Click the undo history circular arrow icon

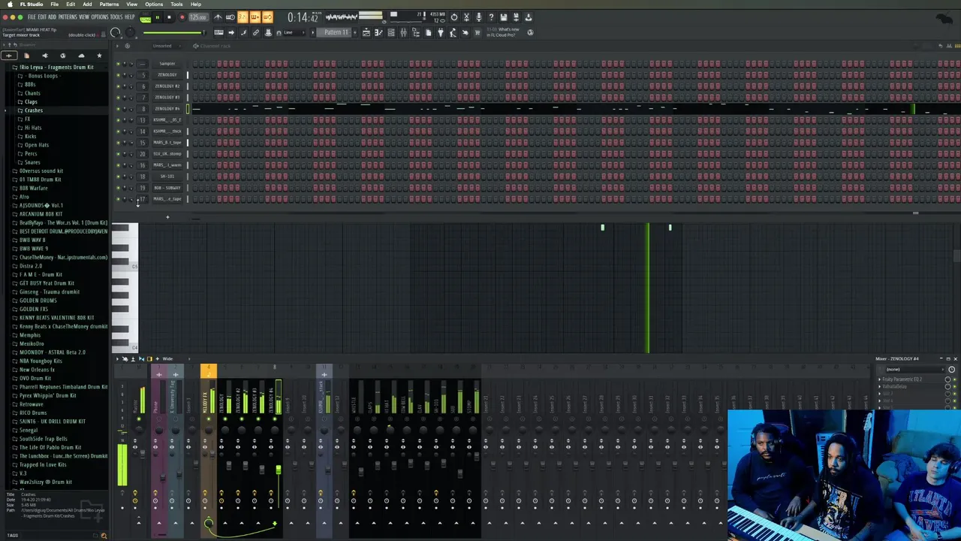pos(453,17)
